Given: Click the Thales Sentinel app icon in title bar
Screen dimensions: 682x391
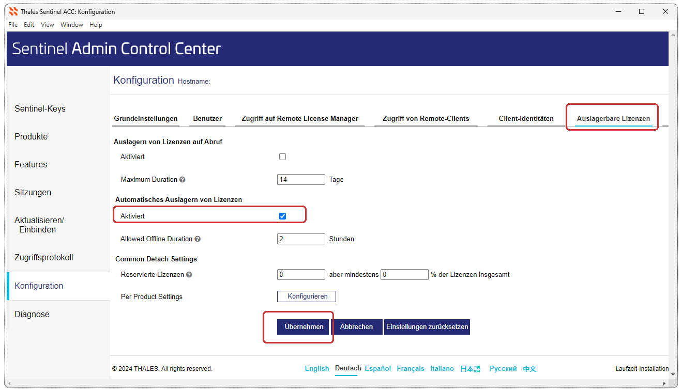Looking at the screenshot, I should (13, 11).
